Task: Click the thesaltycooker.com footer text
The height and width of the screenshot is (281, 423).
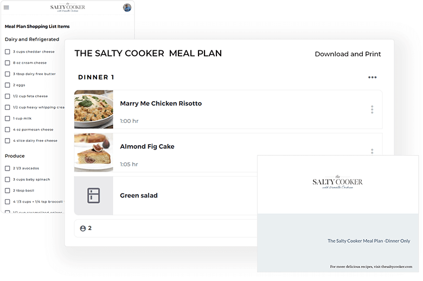Action: (x=371, y=267)
